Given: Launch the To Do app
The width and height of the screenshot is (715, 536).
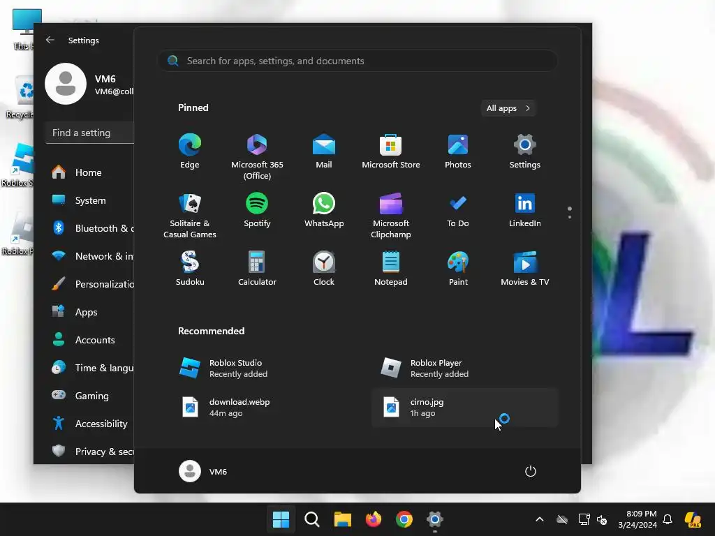Looking at the screenshot, I should [x=458, y=210].
